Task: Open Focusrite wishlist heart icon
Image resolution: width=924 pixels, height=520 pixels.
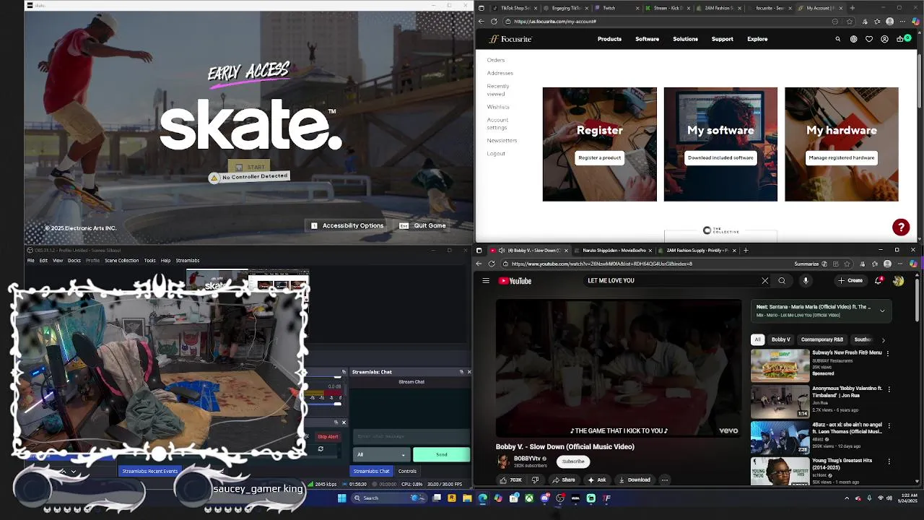Action: coord(869,39)
